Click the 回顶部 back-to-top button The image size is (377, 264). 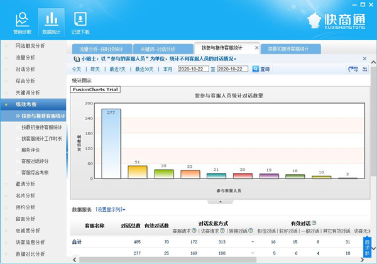pos(368,248)
